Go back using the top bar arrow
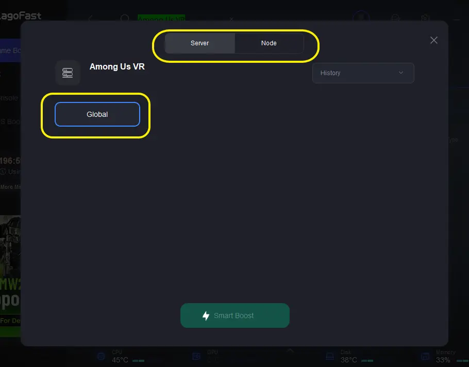Screen dimensions: 469x367 click(91, 18)
